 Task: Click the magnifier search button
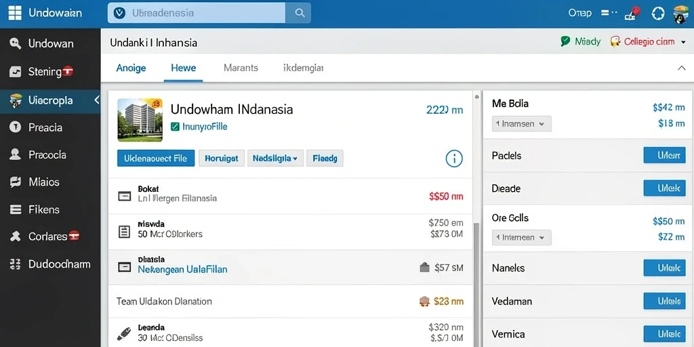299,13
